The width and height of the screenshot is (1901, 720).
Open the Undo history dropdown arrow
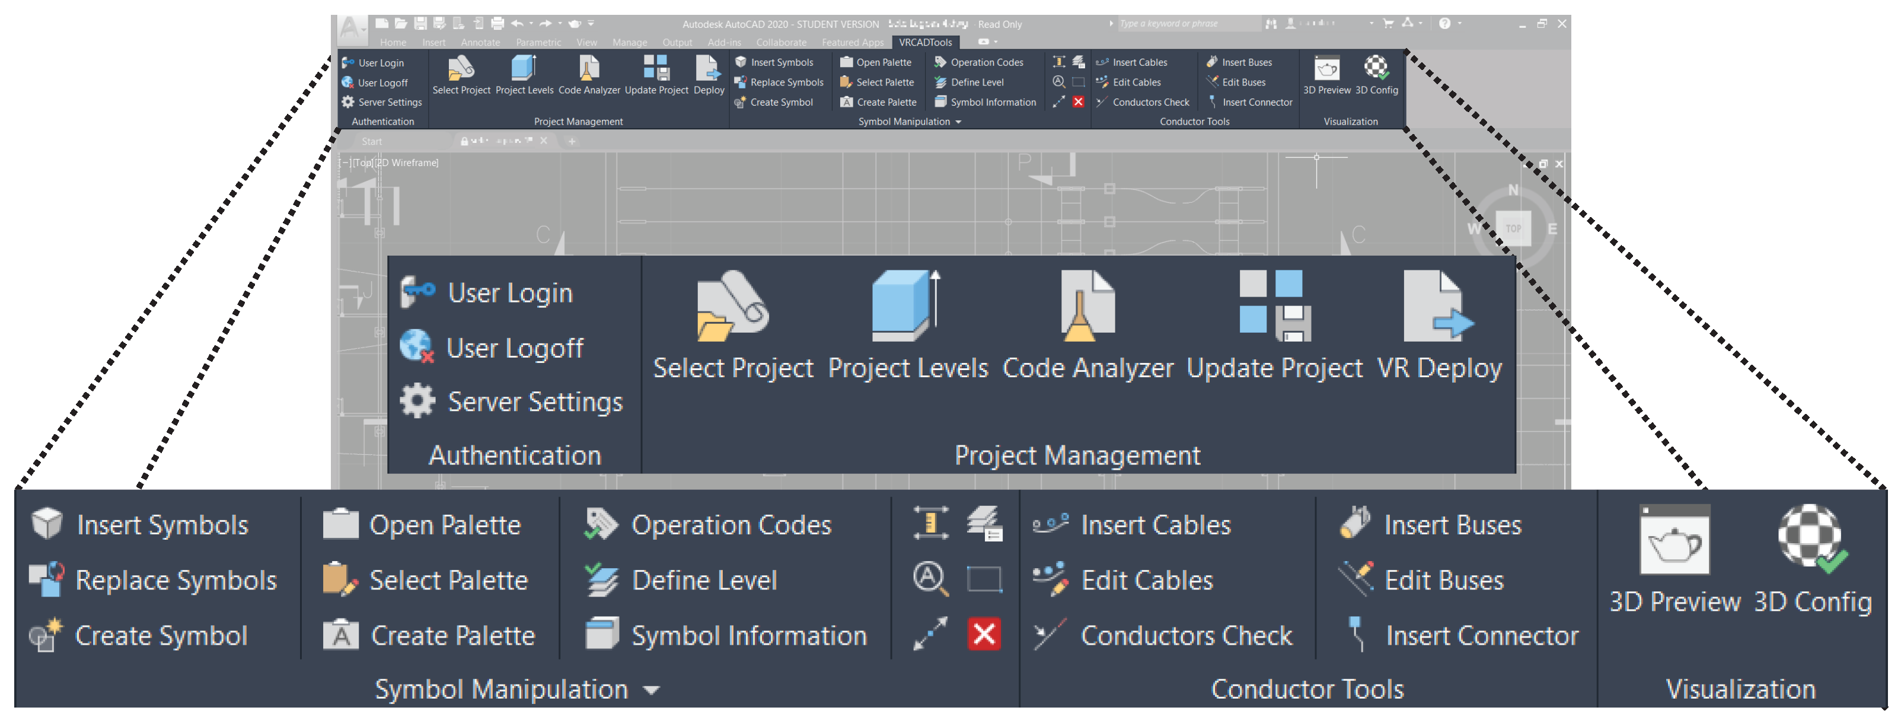tap(531, 24)
